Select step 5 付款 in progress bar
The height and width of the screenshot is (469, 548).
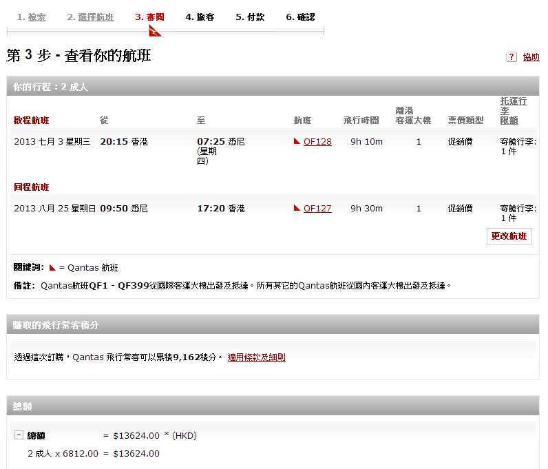[x=250, y=17]
